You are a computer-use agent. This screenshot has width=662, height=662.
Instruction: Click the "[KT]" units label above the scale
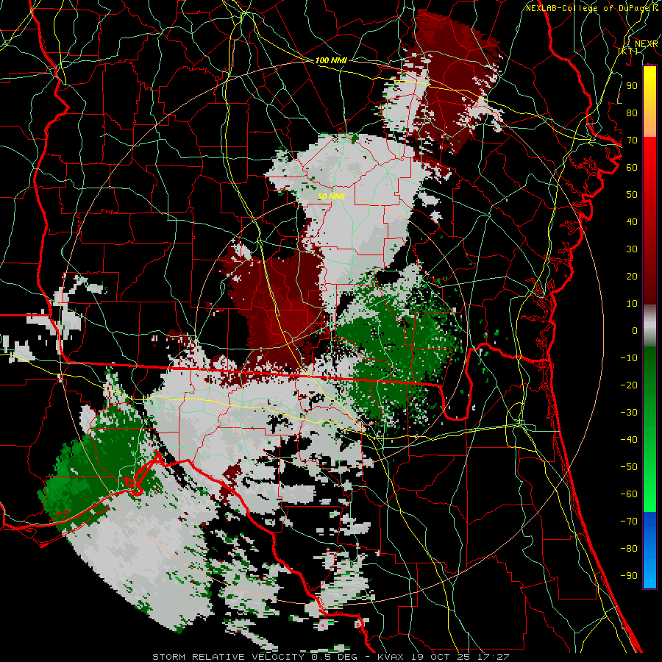628,51
